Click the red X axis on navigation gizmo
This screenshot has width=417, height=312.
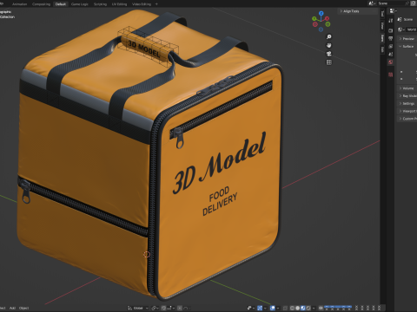tap(327, 18)
